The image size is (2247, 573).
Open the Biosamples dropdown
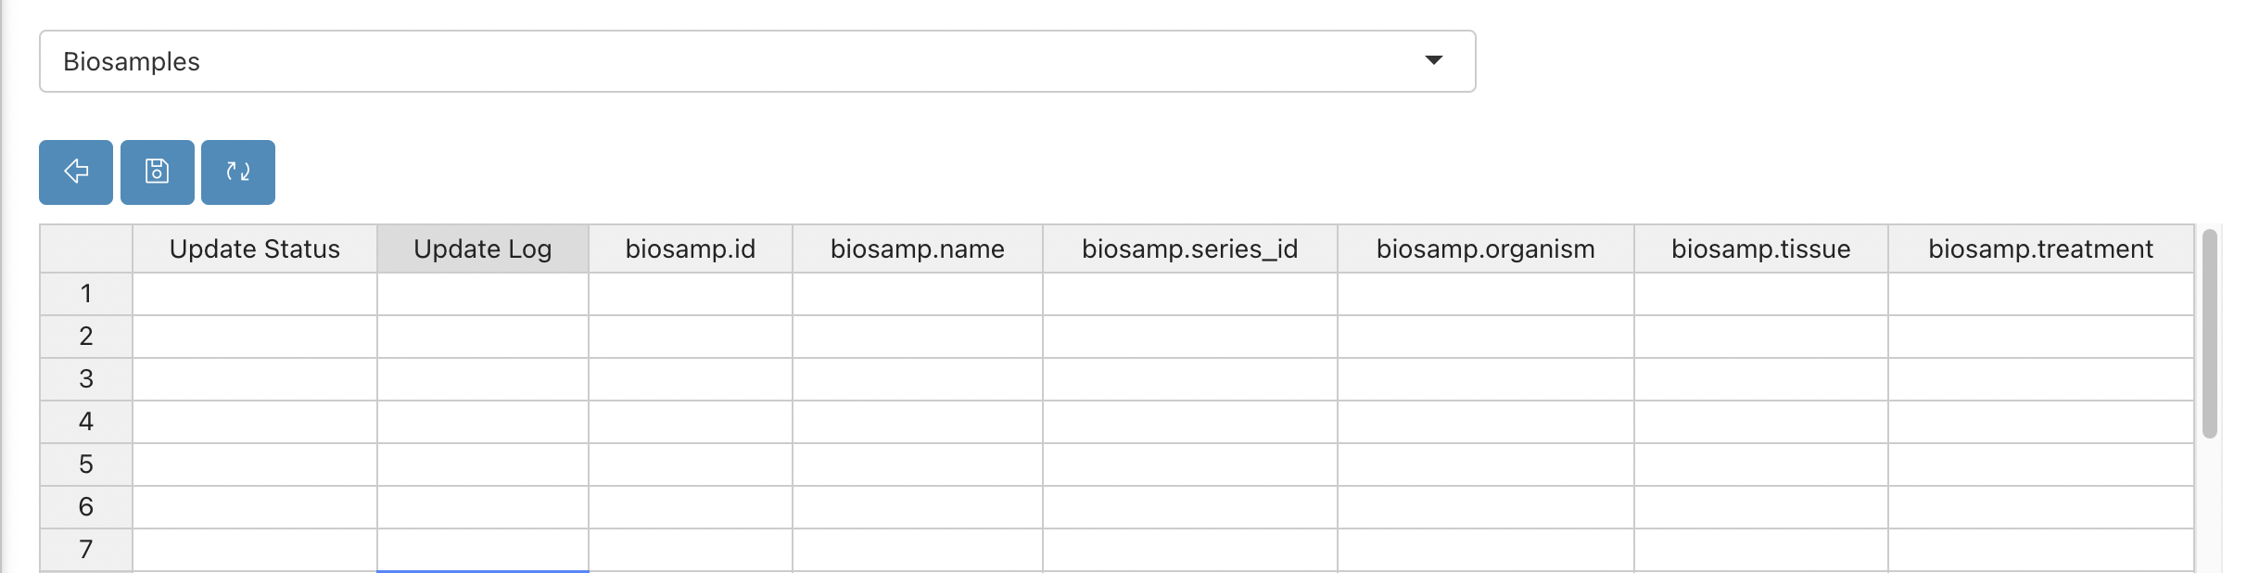click(x=757, y=61)
